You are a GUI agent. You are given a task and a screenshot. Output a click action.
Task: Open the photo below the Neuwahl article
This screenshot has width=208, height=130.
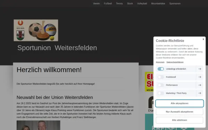point(38,125)
